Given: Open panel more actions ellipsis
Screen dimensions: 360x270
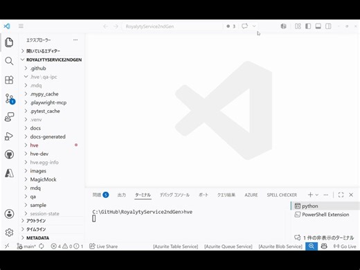Looking at the screenshot, I should [325, 195].
